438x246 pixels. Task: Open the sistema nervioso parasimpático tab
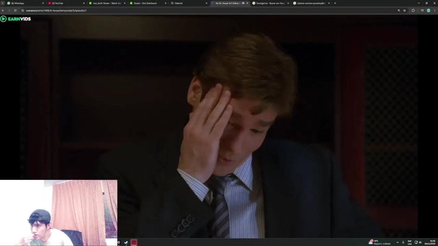click(x=311, y=3)
